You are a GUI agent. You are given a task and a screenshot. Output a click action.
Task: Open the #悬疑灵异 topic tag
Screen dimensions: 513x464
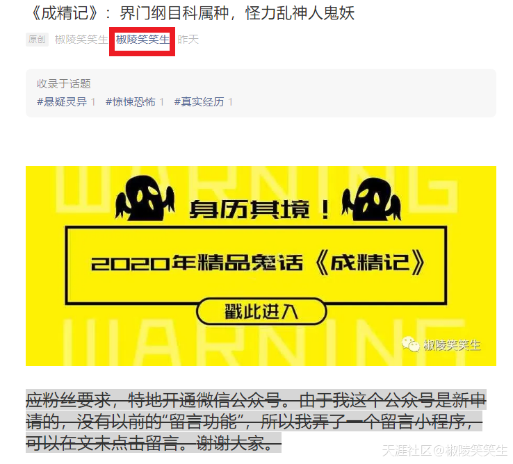(62, 102)
